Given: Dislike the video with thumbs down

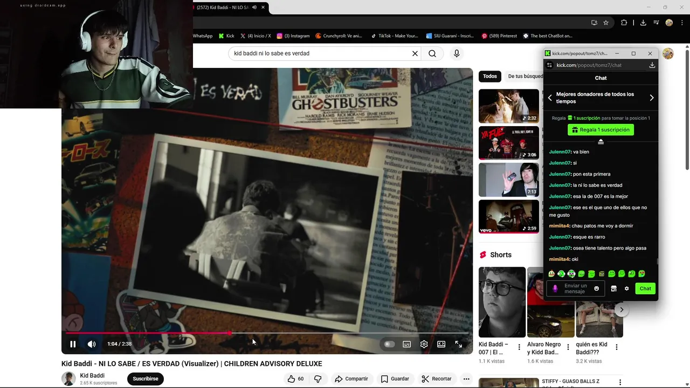Looking at the screenshot, I should 318,379.
